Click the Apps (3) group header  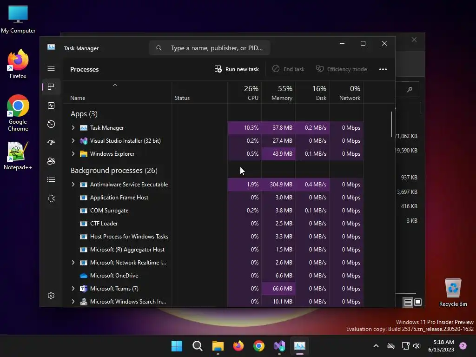tap(84, 114)
